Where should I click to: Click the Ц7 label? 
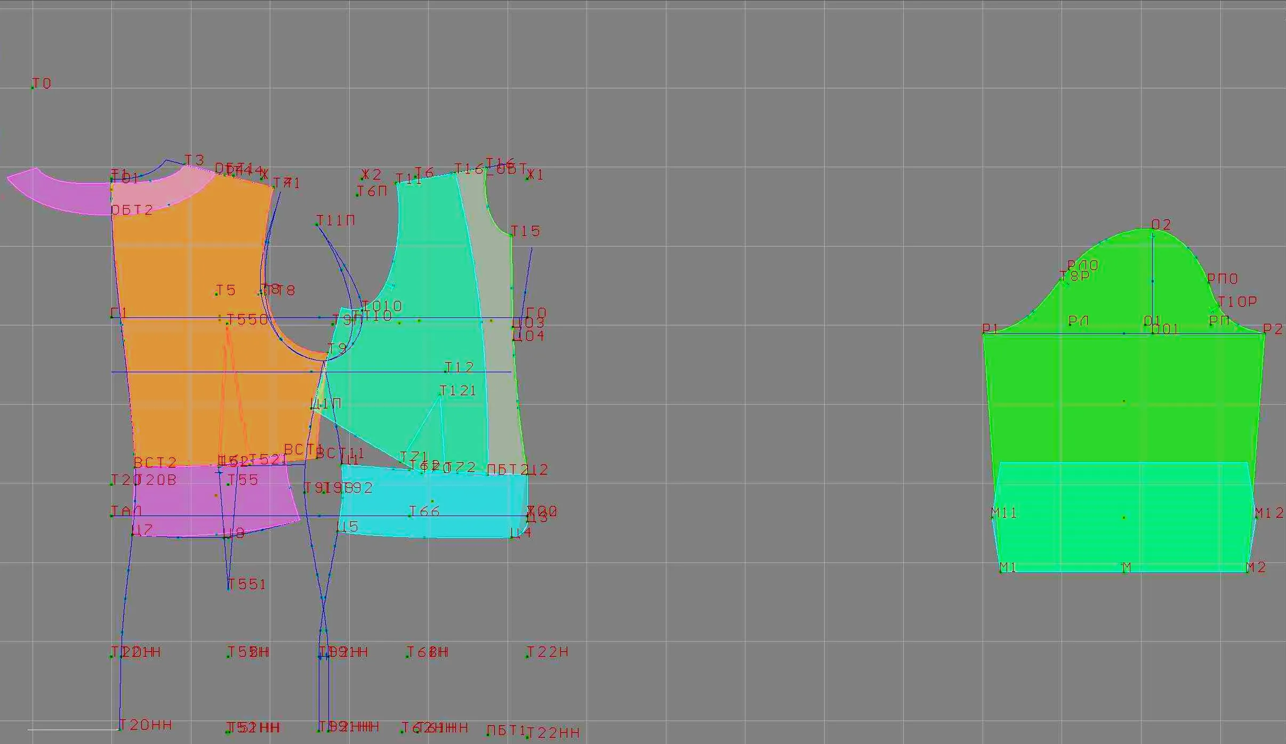pyautogui.click(x=143, y=530)
